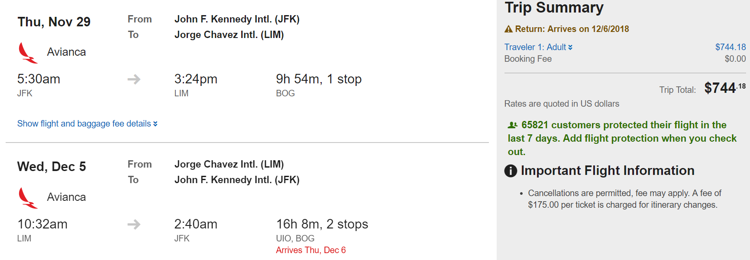
Task: Click the Trip Total $744.18 amount
Action: pyautogui.click(x=724, y=88)
